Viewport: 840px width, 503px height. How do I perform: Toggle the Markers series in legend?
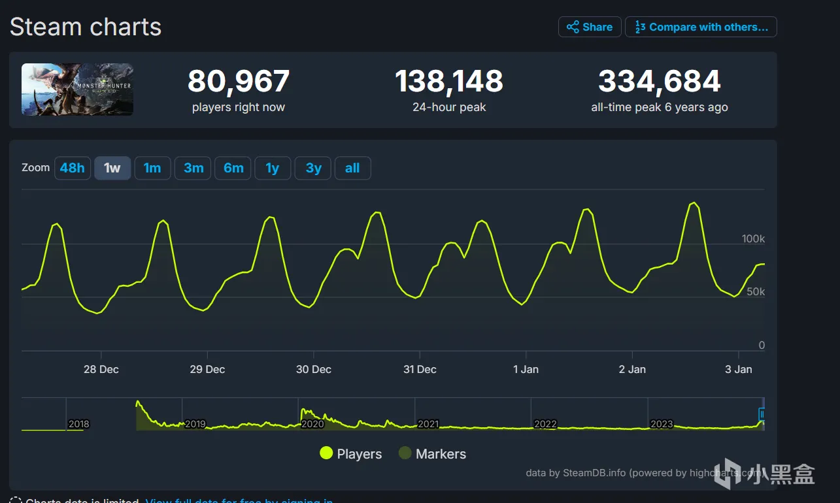[432, 454]
